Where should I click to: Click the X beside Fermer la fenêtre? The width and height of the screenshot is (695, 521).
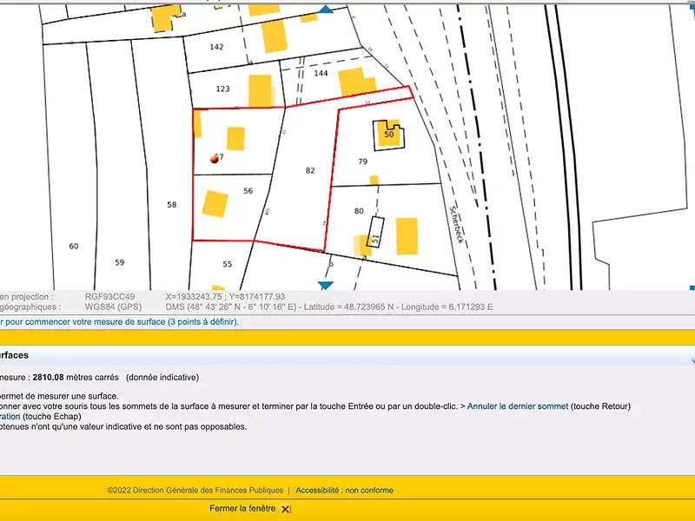[285, 510]
